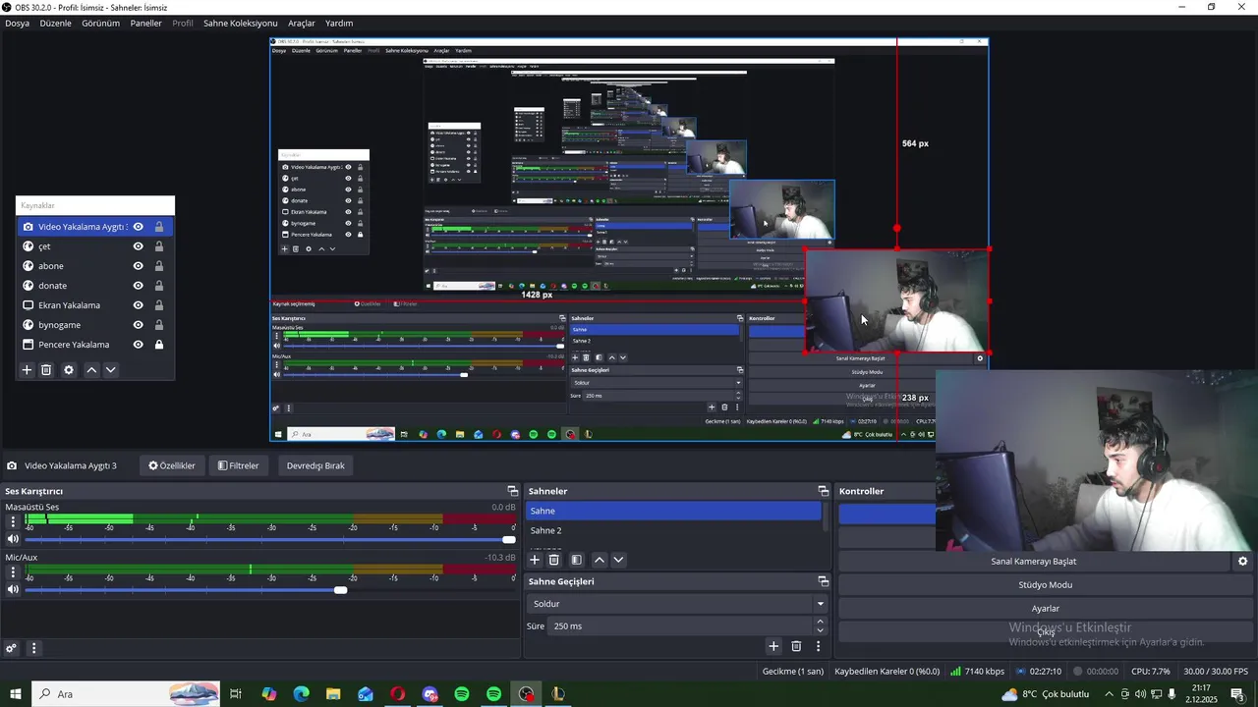Delete the selected scene in Sahneler
The width and height of the screenshot is (1258, 707).
pyautogui.click(x=554, y=560)
